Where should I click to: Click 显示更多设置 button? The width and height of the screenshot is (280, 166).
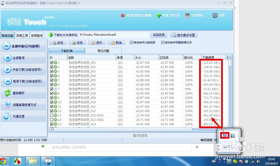tap(184, 35)
